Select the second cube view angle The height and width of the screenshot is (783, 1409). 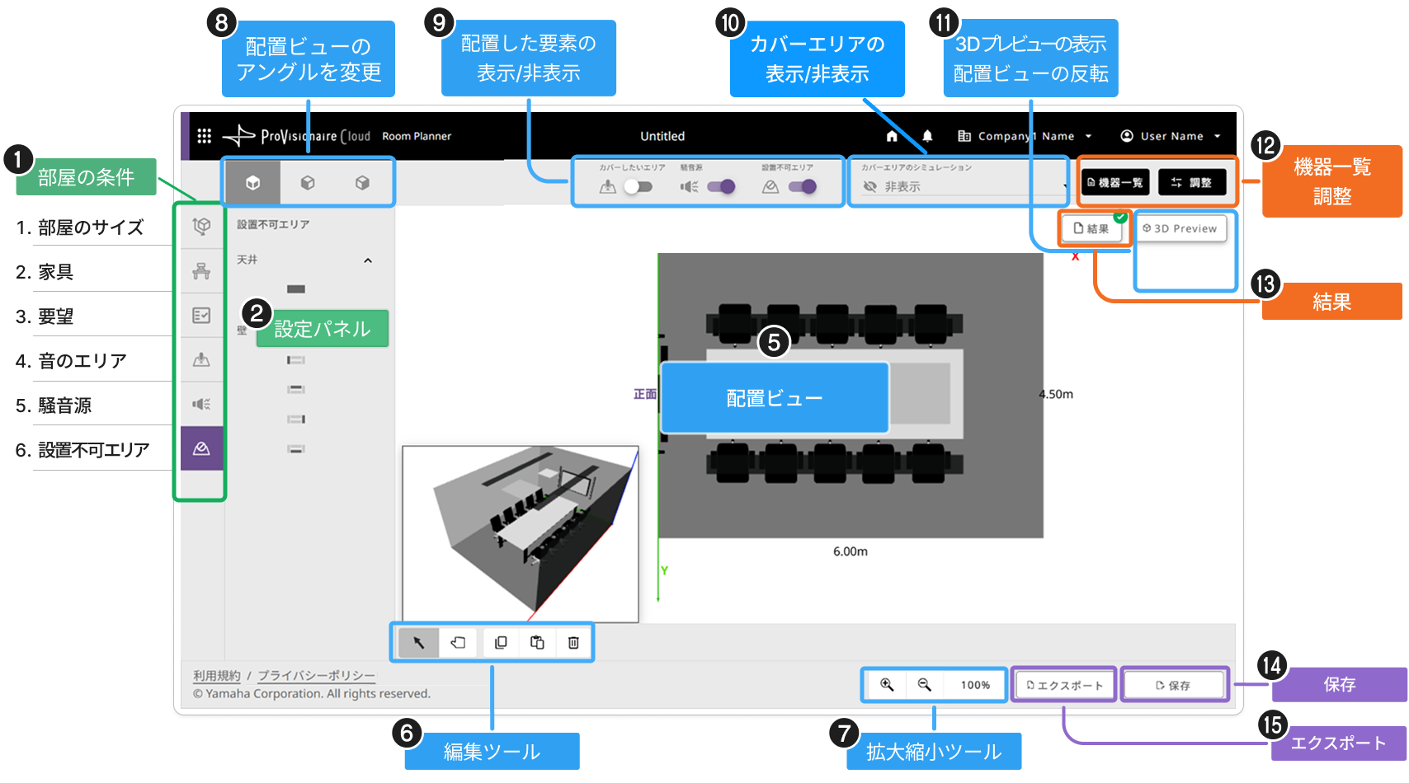(x=308, y=183)
